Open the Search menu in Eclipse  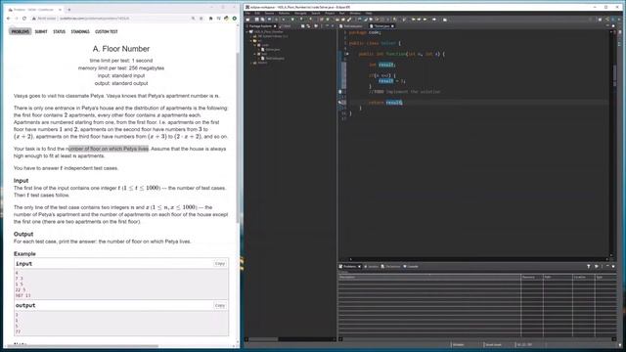(315, 13)
